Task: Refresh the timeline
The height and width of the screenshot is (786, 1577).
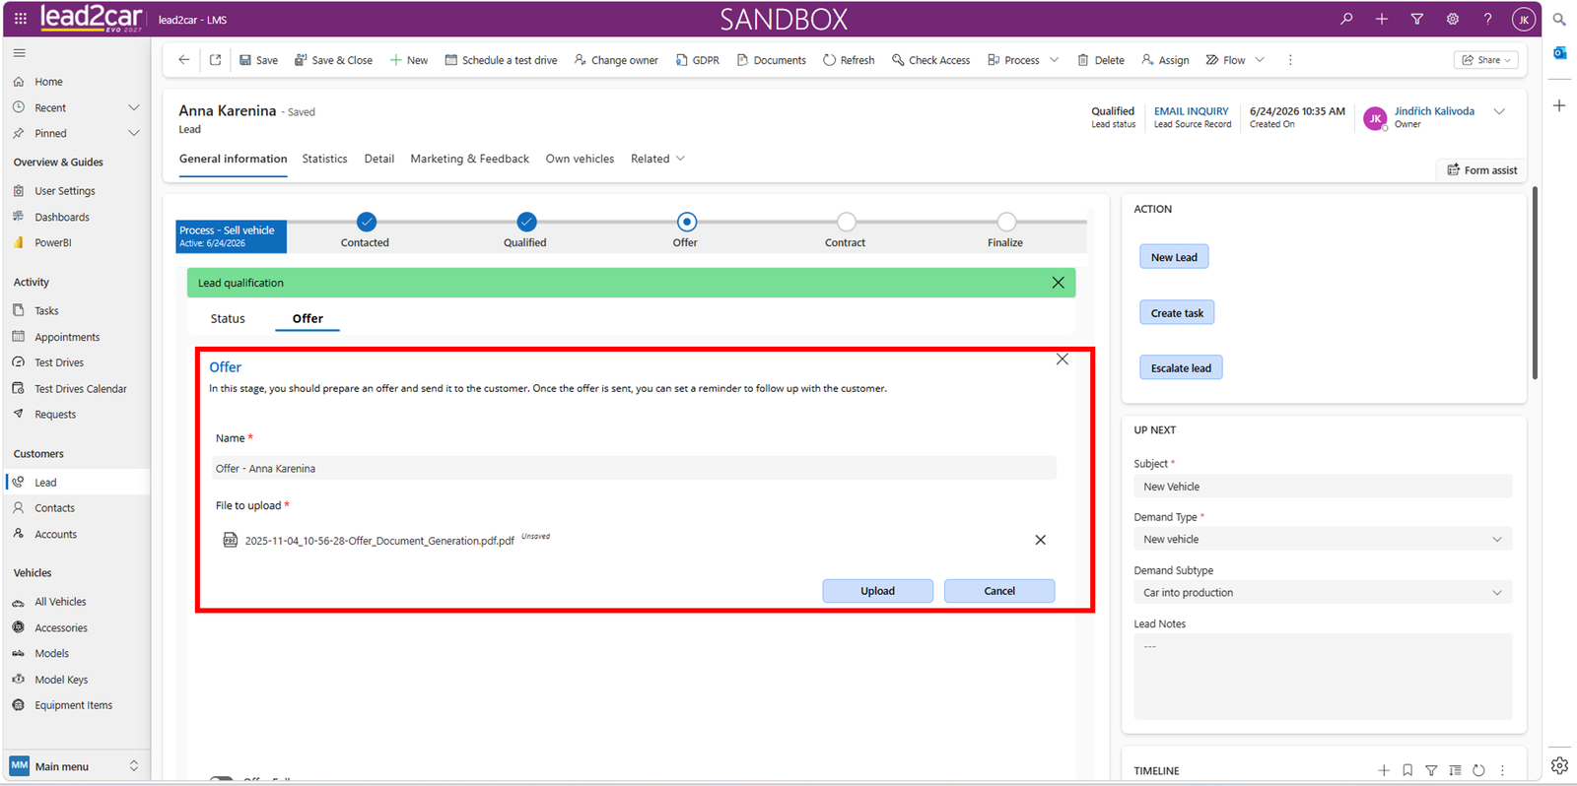Action: (1478, 770)
